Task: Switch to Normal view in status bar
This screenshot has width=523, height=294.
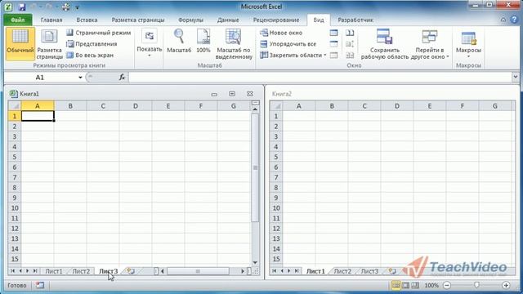Action: 396,285
